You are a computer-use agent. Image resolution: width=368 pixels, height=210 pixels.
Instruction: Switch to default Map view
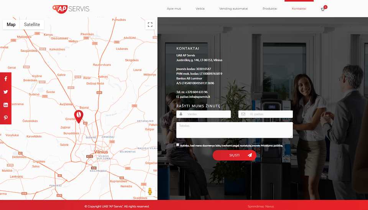pyautogui.click(x=11, y=25)
